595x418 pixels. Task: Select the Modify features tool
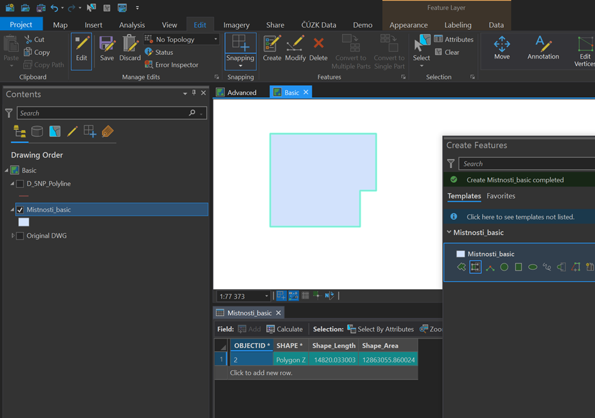click(295, 48)
